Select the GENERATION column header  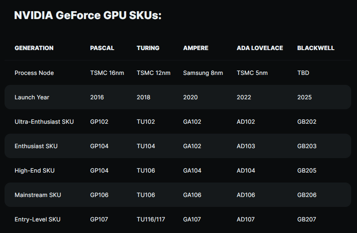[x=34, y=48]
